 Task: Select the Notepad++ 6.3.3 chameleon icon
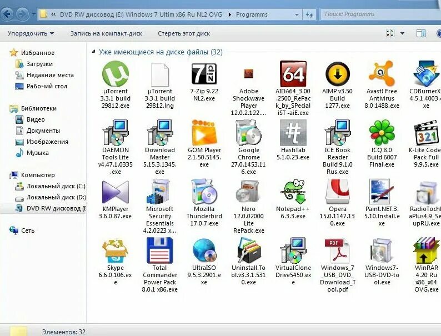point(293,192)
